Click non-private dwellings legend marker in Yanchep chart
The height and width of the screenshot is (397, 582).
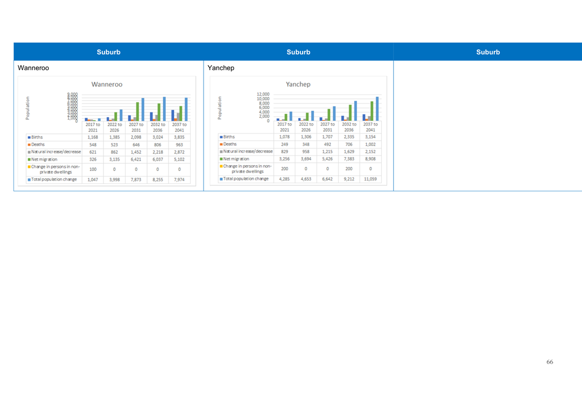[x=221, y=166]
